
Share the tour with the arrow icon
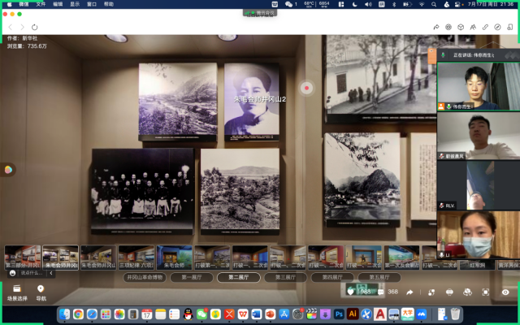[409, 292]
